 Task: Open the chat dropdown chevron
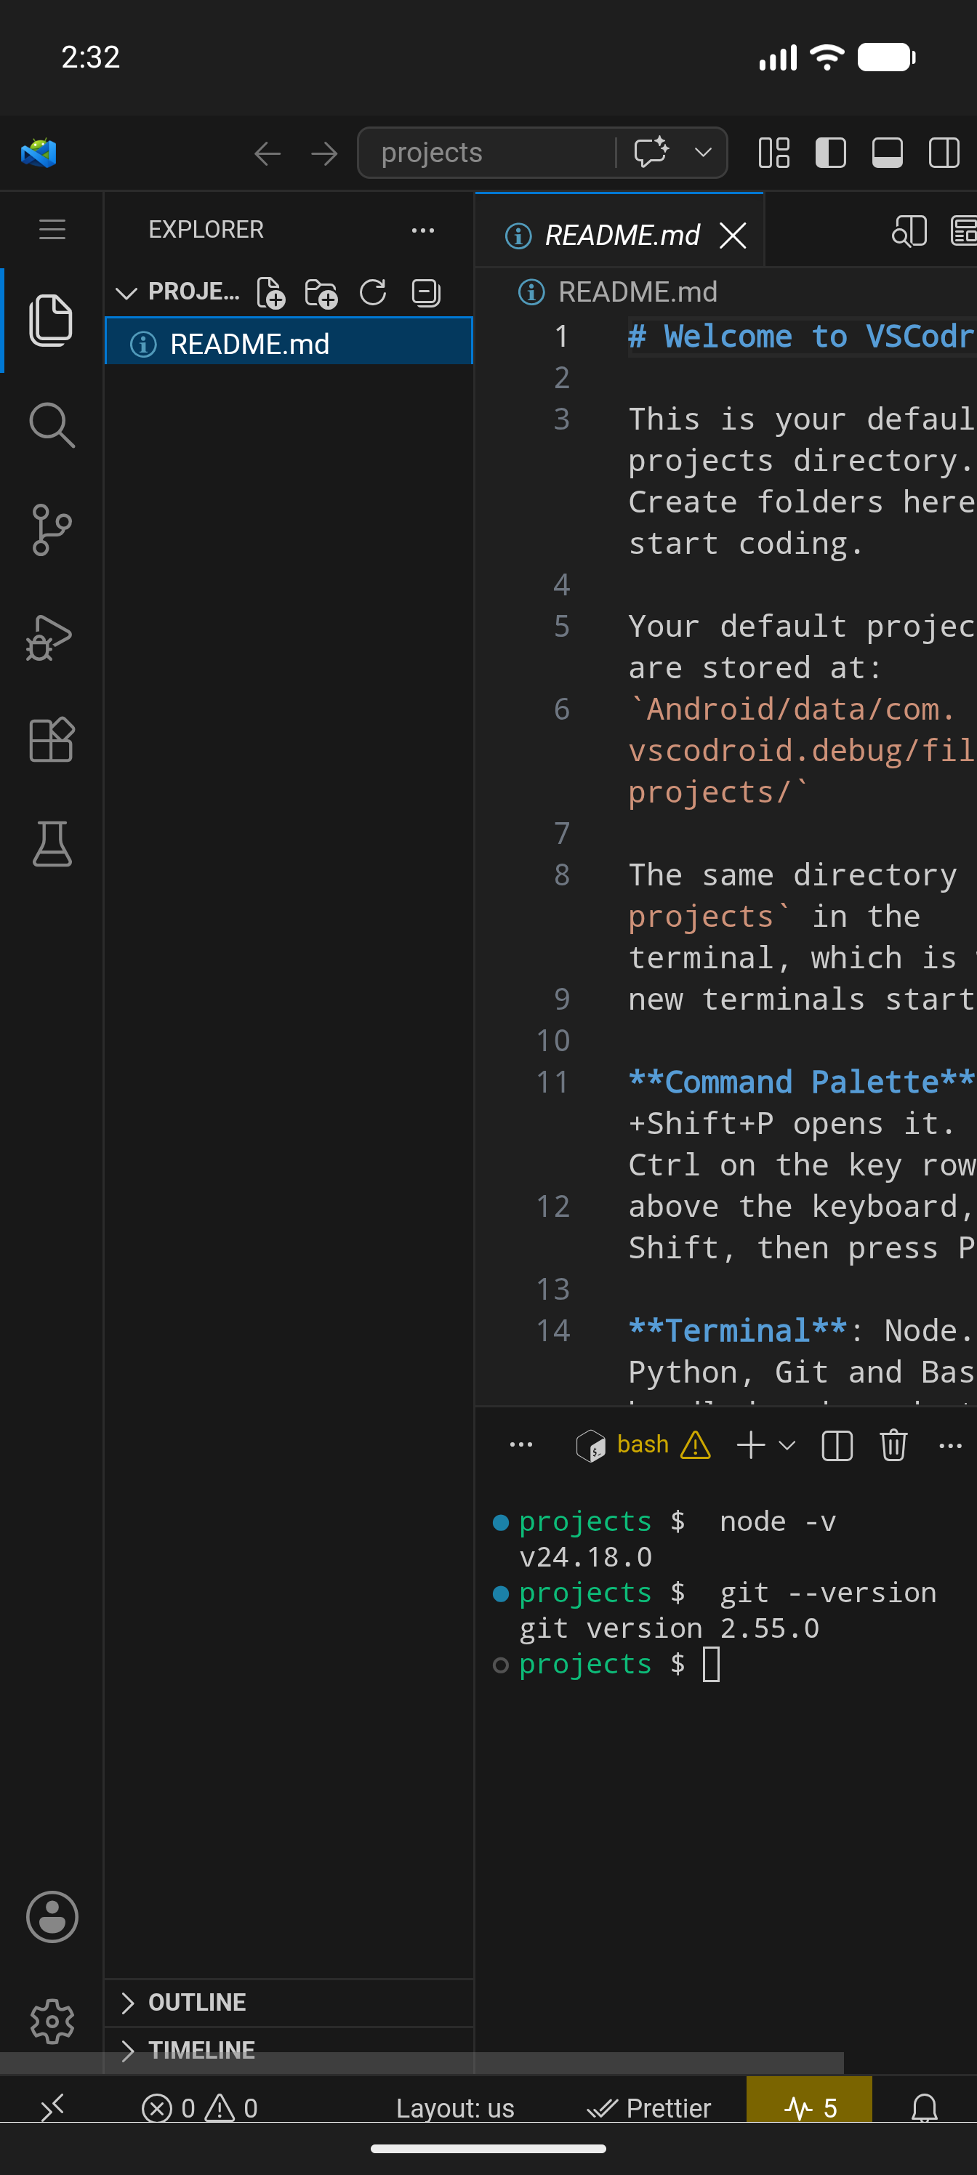[702, 153]
